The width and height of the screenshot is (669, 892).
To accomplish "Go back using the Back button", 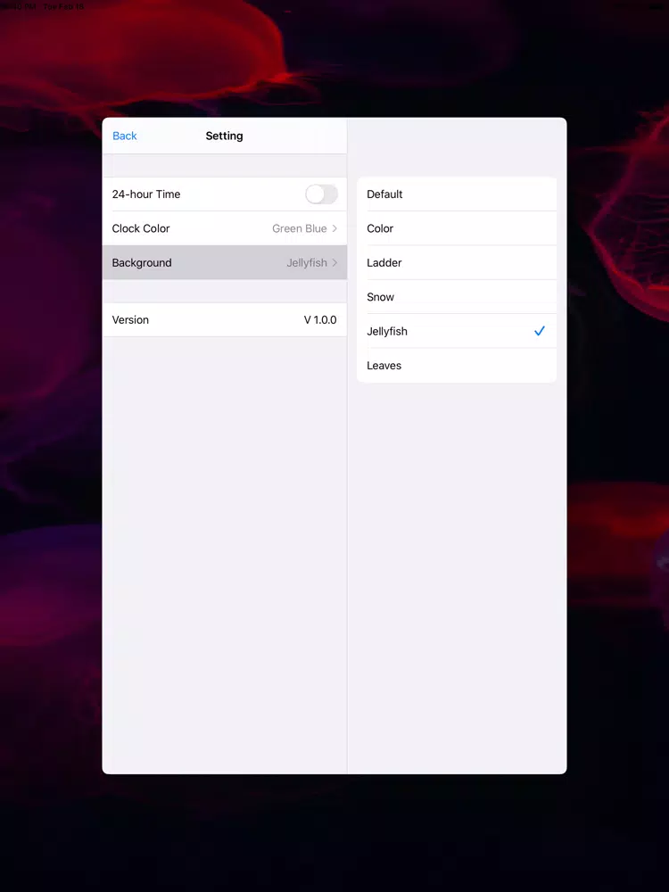I will (x=125, y=136).
